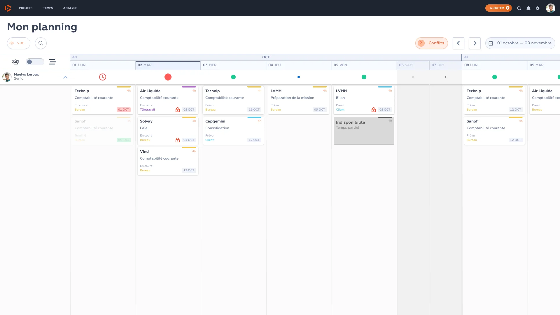560x315 pixels.
Task: Click the green status dot on Friday 05
Action: (364, 77)
